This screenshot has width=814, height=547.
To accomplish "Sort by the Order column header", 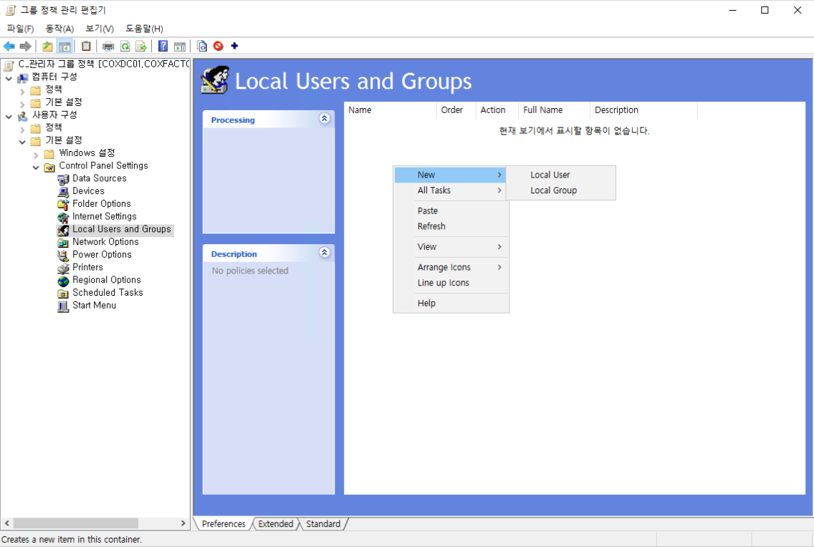I will pyautogui.click(x=456, y=110).
